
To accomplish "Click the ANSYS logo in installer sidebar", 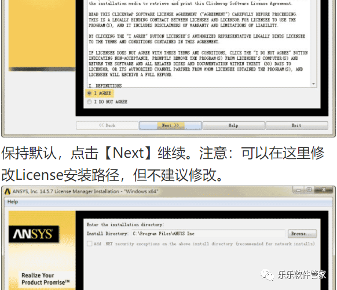I will (x=34, y=234).
